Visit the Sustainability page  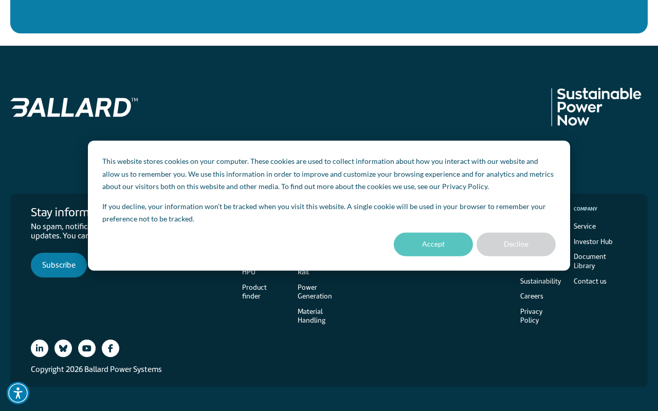(x=541, y=281)
